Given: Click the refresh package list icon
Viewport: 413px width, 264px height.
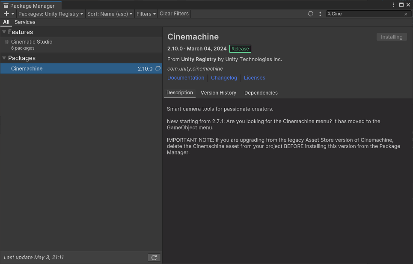Looking at the screenshot, I should (154, 257).
